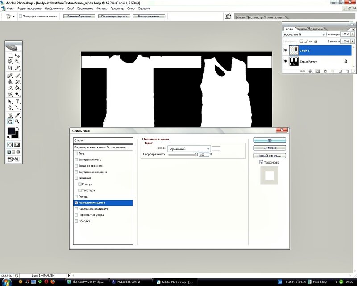This screenshot has height=286, width=357.
Task: Pick the Eyedropper tool
Action: click(x=17, y=114)
